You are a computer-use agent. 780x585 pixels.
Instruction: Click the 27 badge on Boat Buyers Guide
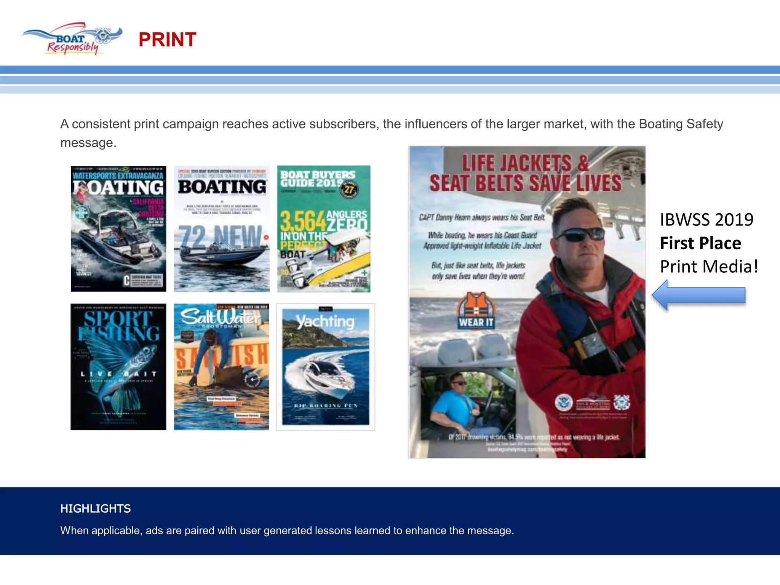[x=349, y=189]
